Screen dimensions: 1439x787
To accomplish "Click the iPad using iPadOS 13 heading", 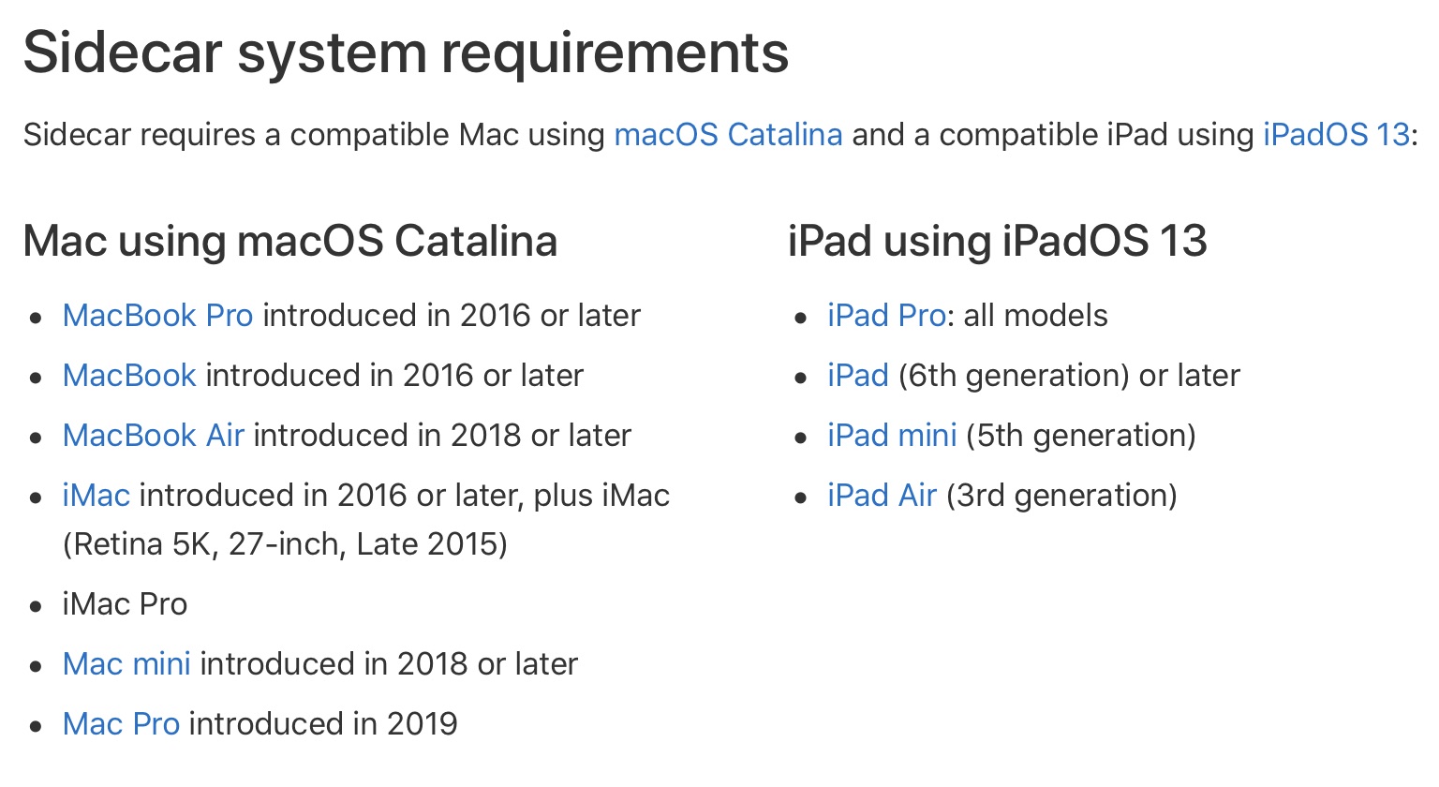I will coord(997,242).
